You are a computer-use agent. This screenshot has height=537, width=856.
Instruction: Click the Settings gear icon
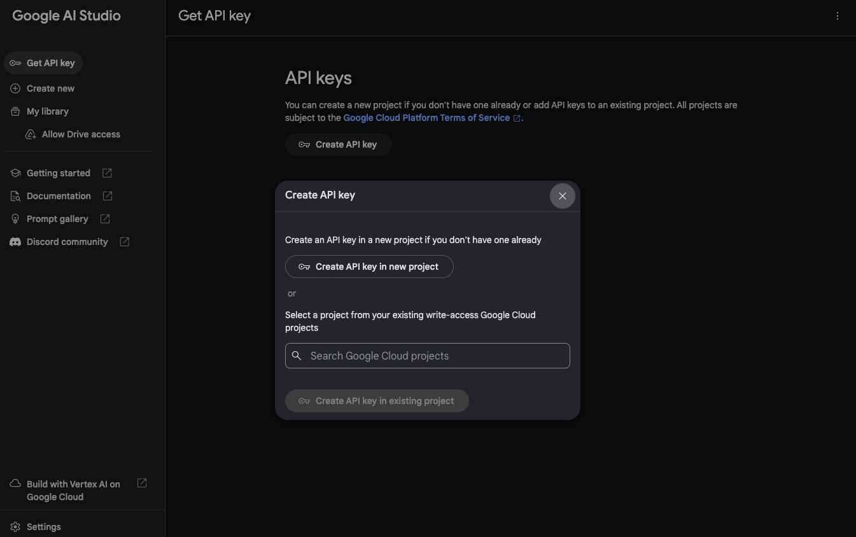coord(15,527)
